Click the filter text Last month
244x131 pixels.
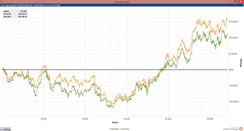10,5
